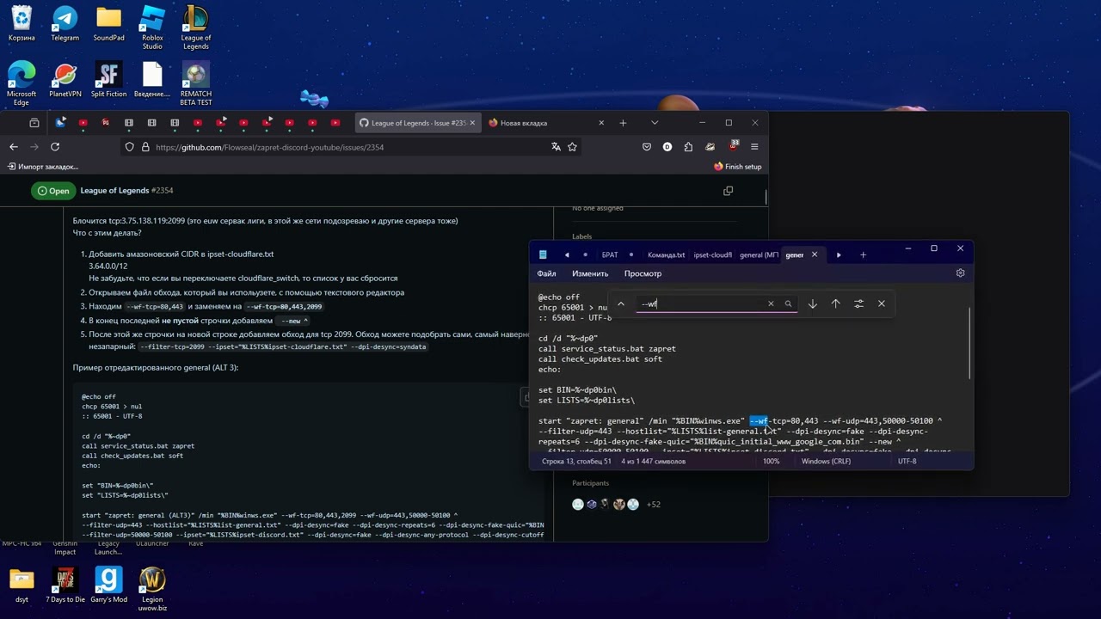Click the magnifier search icon in Notepad find bar
The height and width of the screenshot is (619, 1101).
[x=788, y=303]
